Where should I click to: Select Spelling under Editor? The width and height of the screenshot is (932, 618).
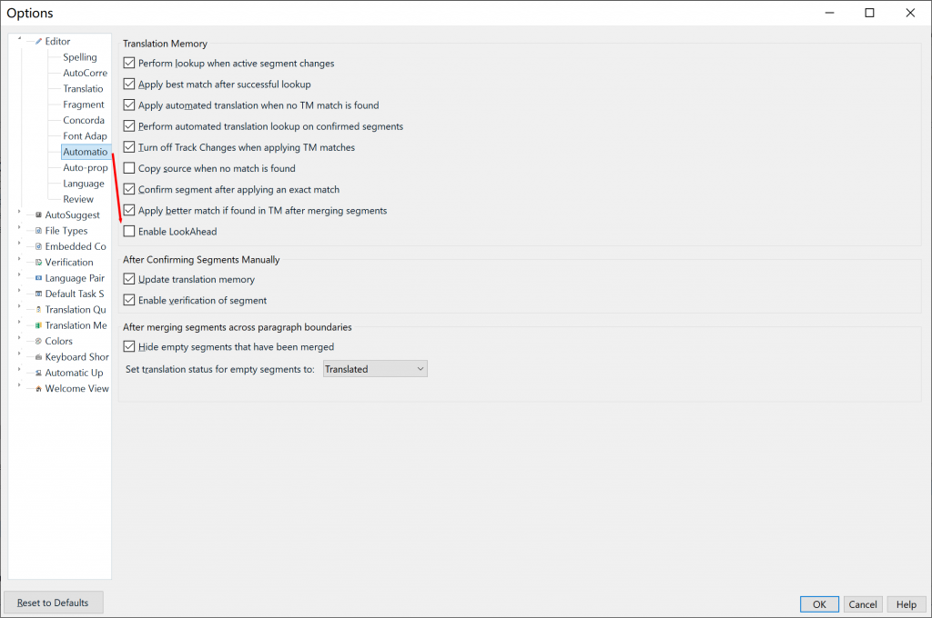point(80,57)
